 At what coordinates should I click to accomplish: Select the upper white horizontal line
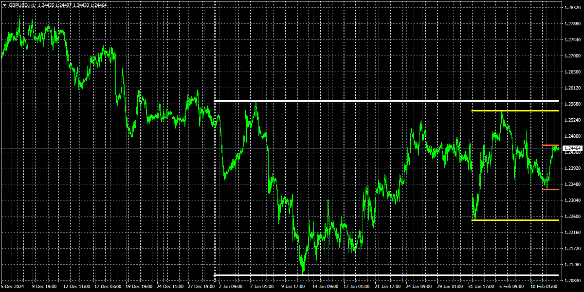click(x=386, y=101)
